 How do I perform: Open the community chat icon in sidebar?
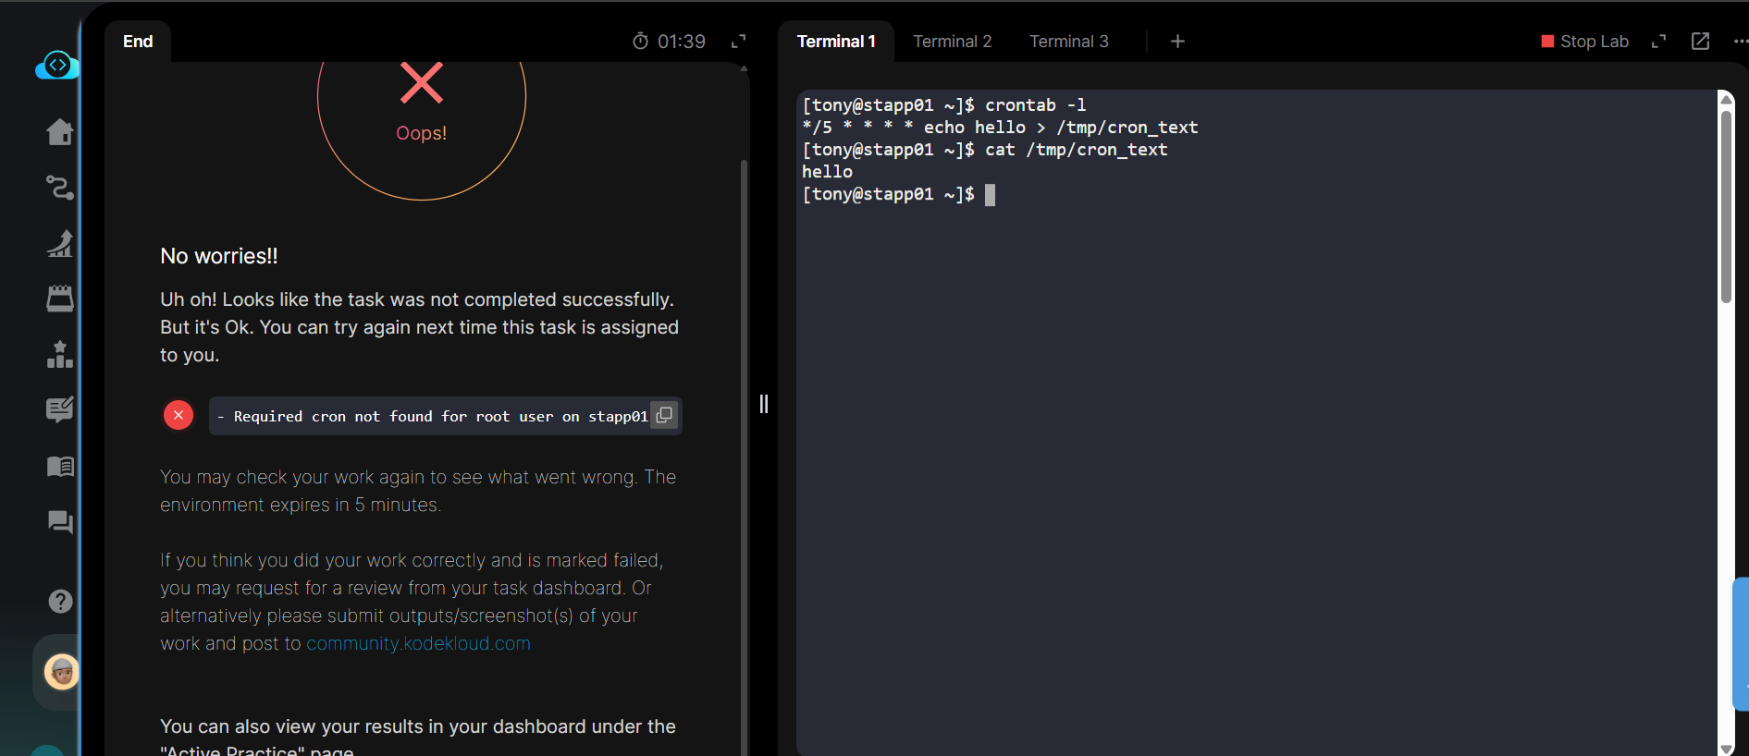point(60,522)
